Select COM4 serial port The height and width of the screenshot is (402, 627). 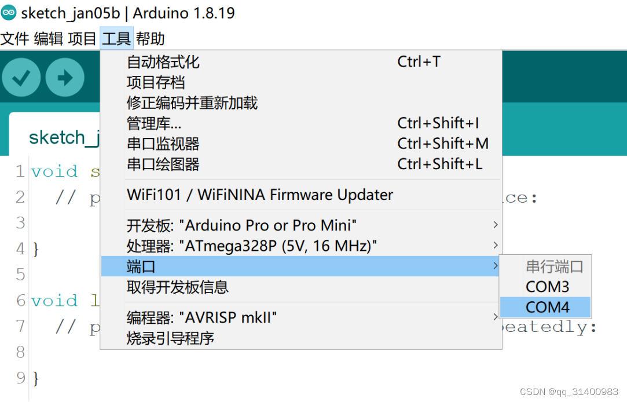click(545, 307)
